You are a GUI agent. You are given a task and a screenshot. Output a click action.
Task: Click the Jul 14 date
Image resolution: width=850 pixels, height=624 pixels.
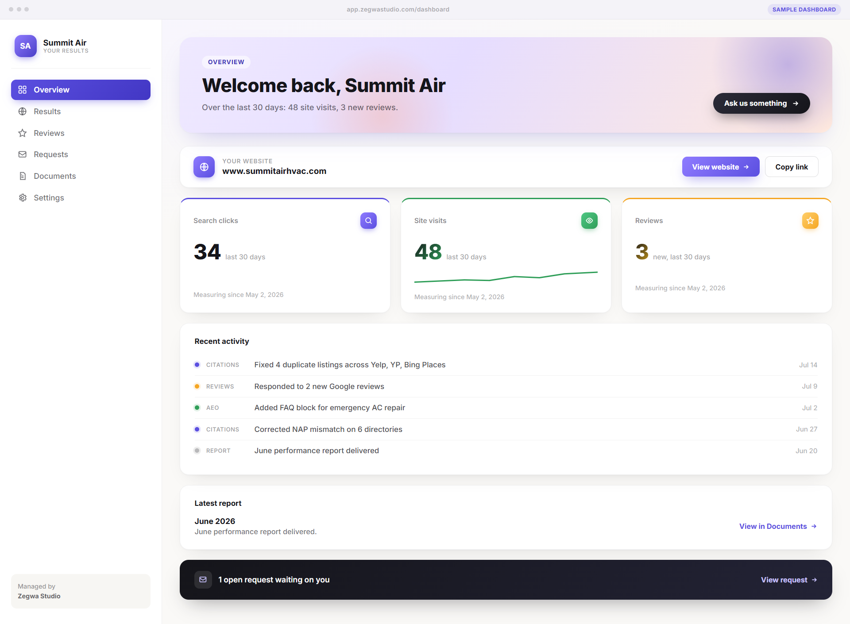[x=808, y=365]
